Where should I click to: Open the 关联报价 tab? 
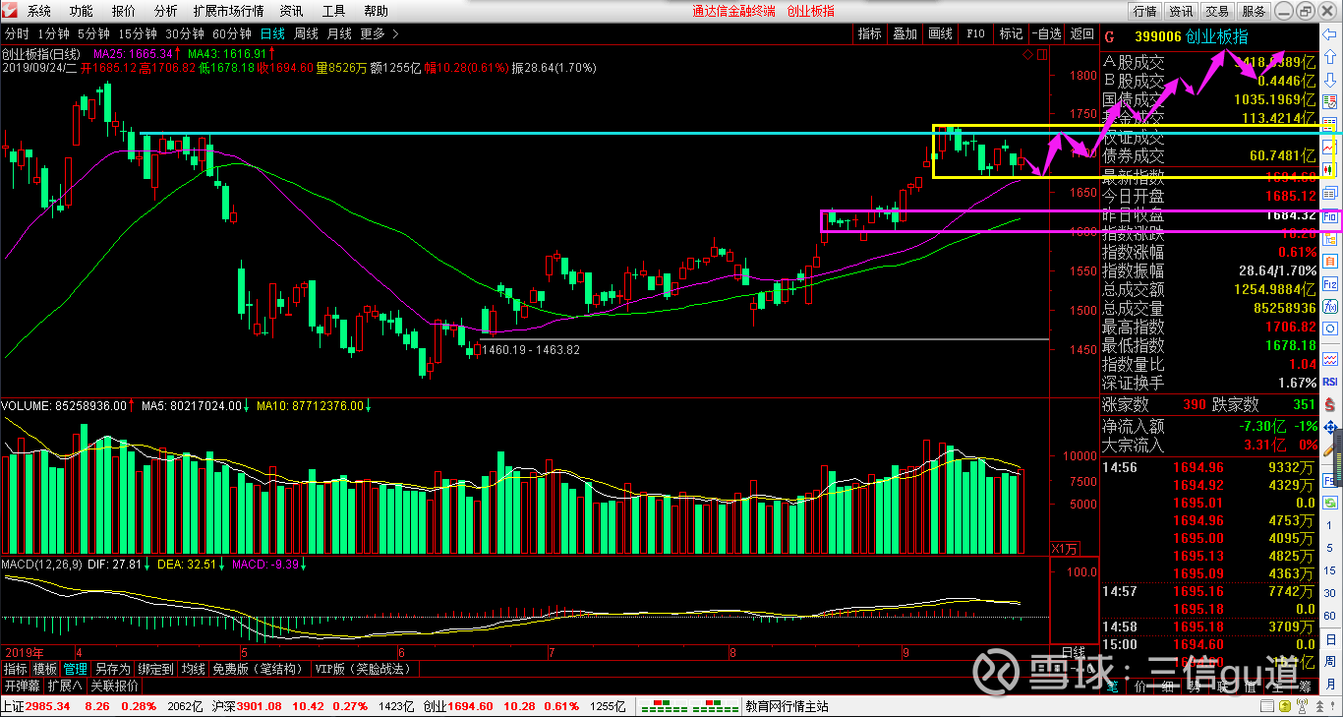point(115,686)
